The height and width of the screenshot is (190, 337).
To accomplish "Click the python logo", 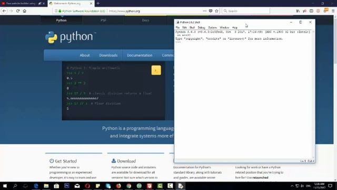I will [x=71, y=37].
